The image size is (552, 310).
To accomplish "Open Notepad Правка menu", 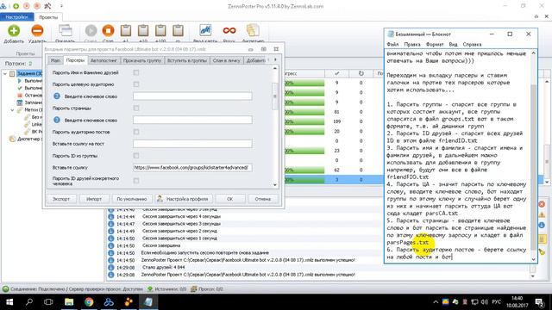I will (412, 44).
